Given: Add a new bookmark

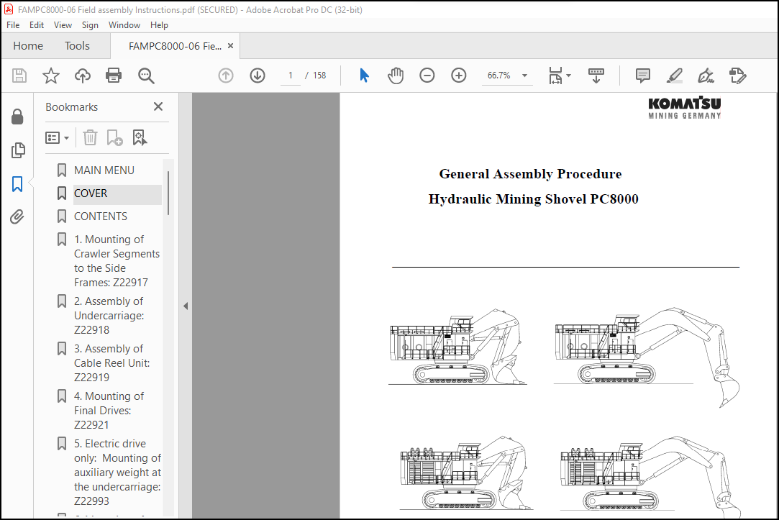Looking at the screenshot, I should click(115, 137).
